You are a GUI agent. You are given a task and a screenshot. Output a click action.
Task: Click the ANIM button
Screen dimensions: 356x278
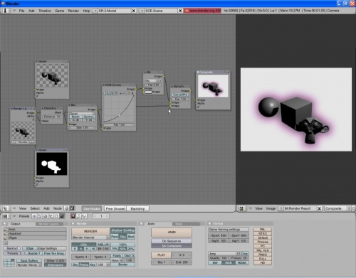172,232
